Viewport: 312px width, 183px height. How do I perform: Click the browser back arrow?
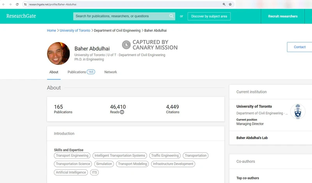(4, 4)
